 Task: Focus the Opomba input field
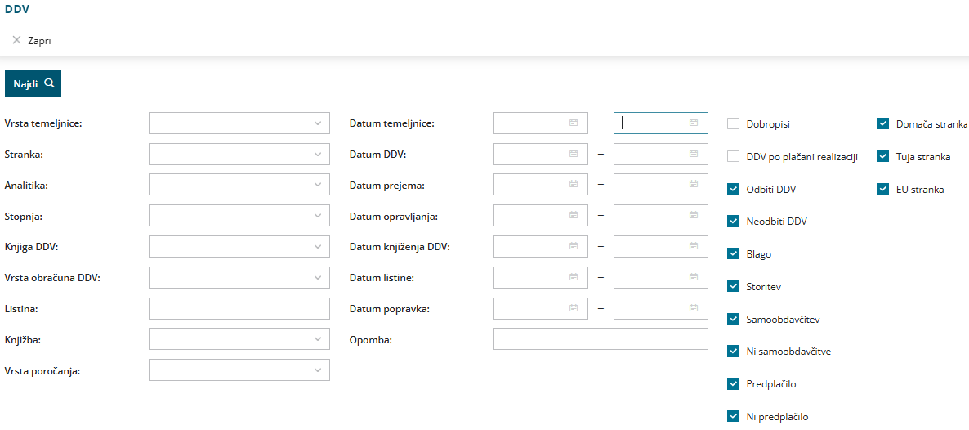(601, 339)
